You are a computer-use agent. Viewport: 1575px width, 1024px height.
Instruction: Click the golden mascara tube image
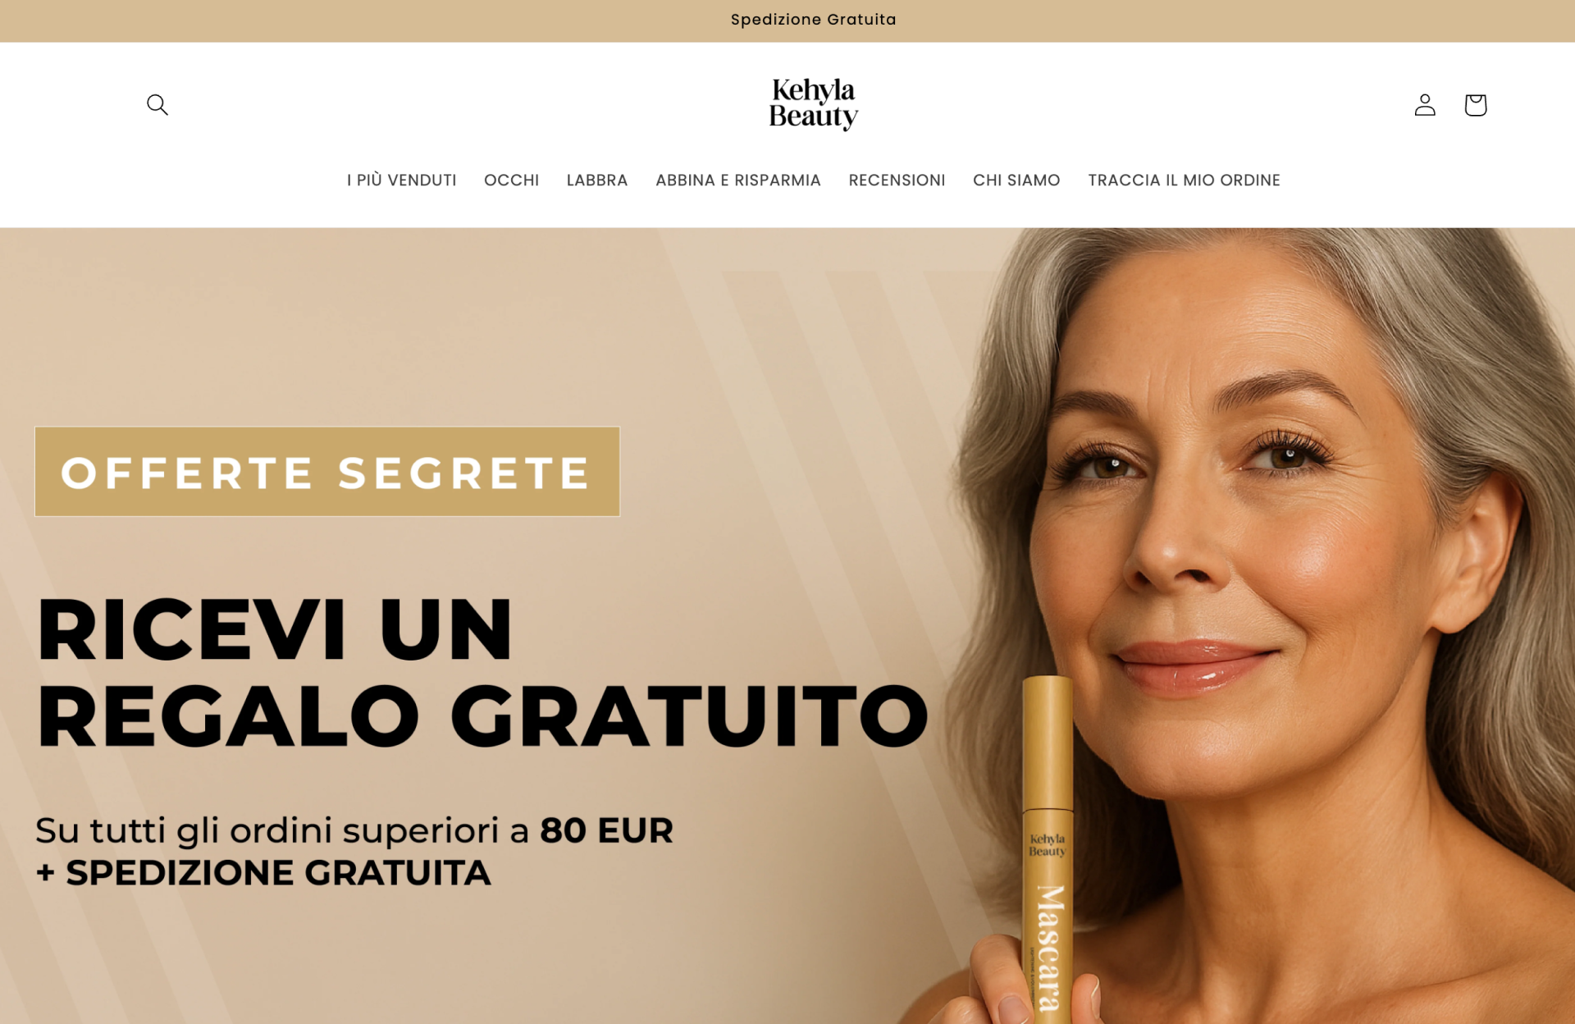point(1047,849)
